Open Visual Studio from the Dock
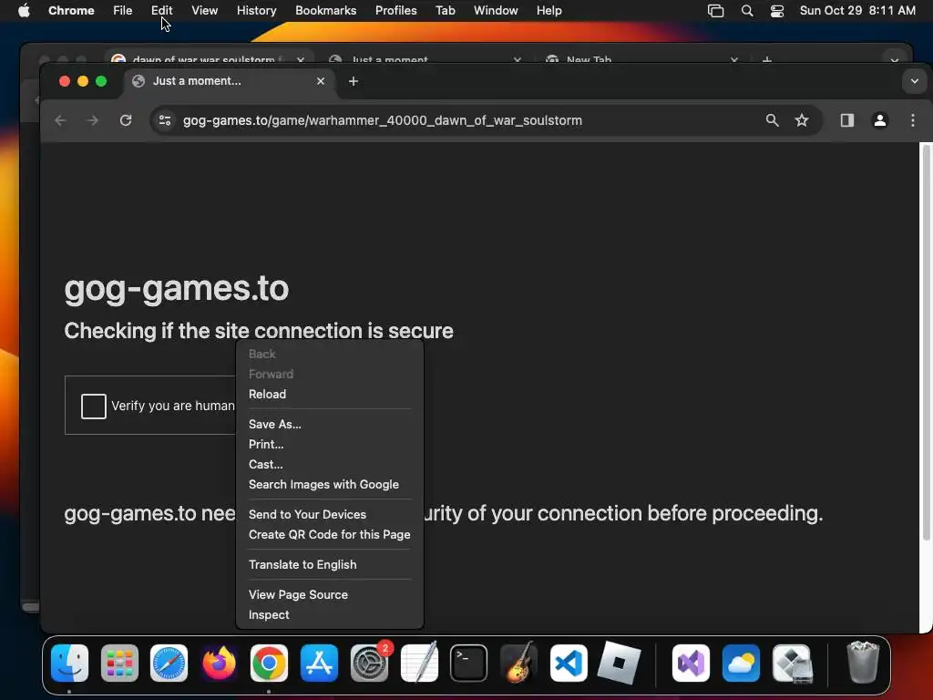 click(x=691, y=663)
